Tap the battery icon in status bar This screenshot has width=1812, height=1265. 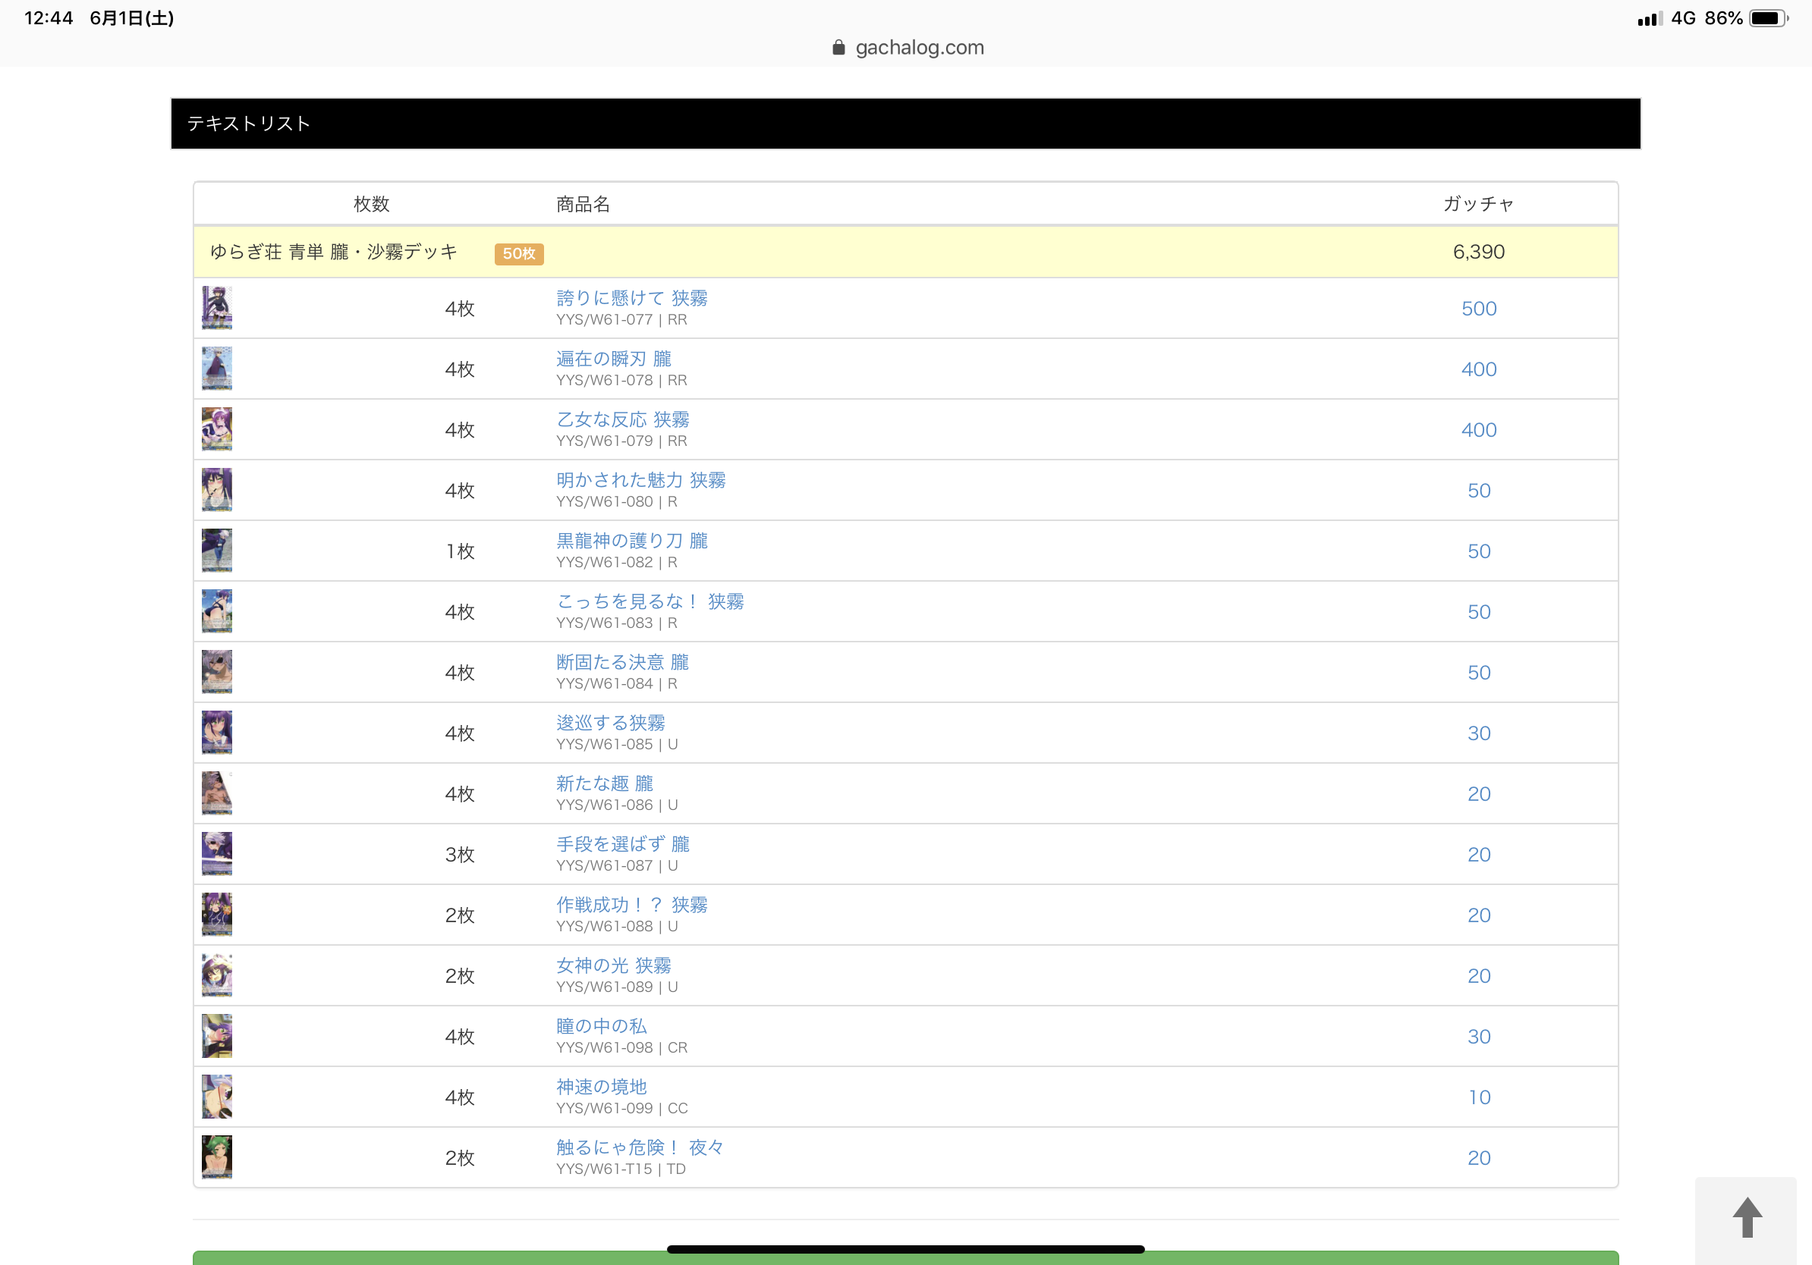tap(1769, 18)
